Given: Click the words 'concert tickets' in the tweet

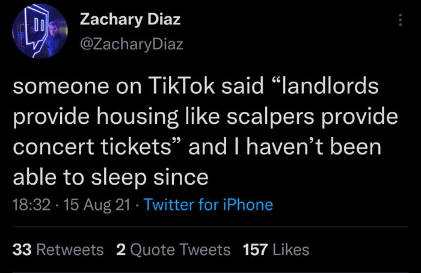Looking at the screenshot, I should (92, 147).
